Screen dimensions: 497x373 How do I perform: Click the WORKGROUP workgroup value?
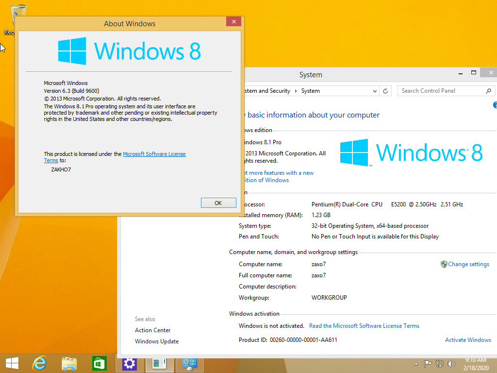pos(329,298)
